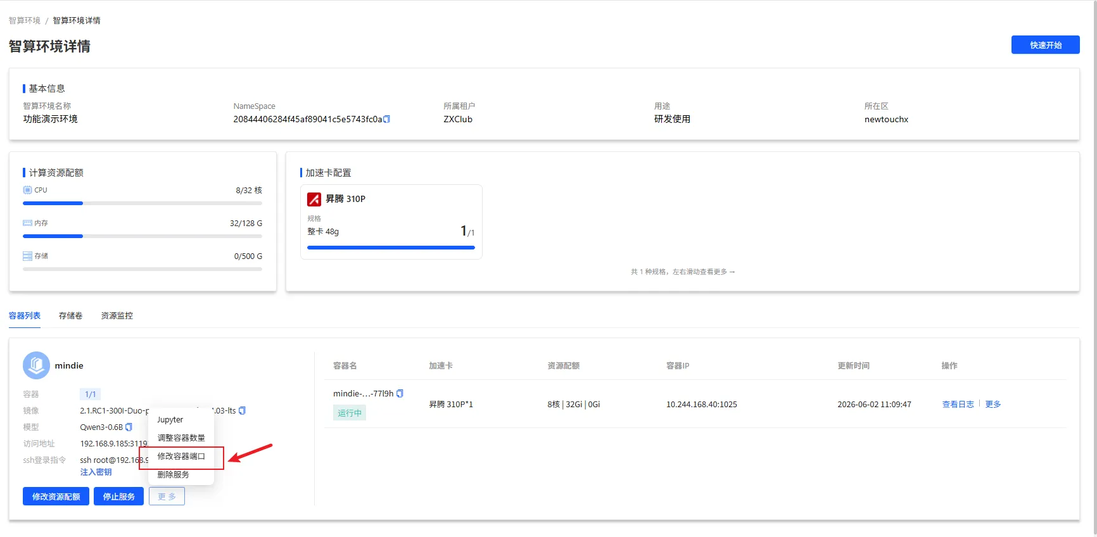Copy container name mindie-...-77l9h icon

coord(400,393)
